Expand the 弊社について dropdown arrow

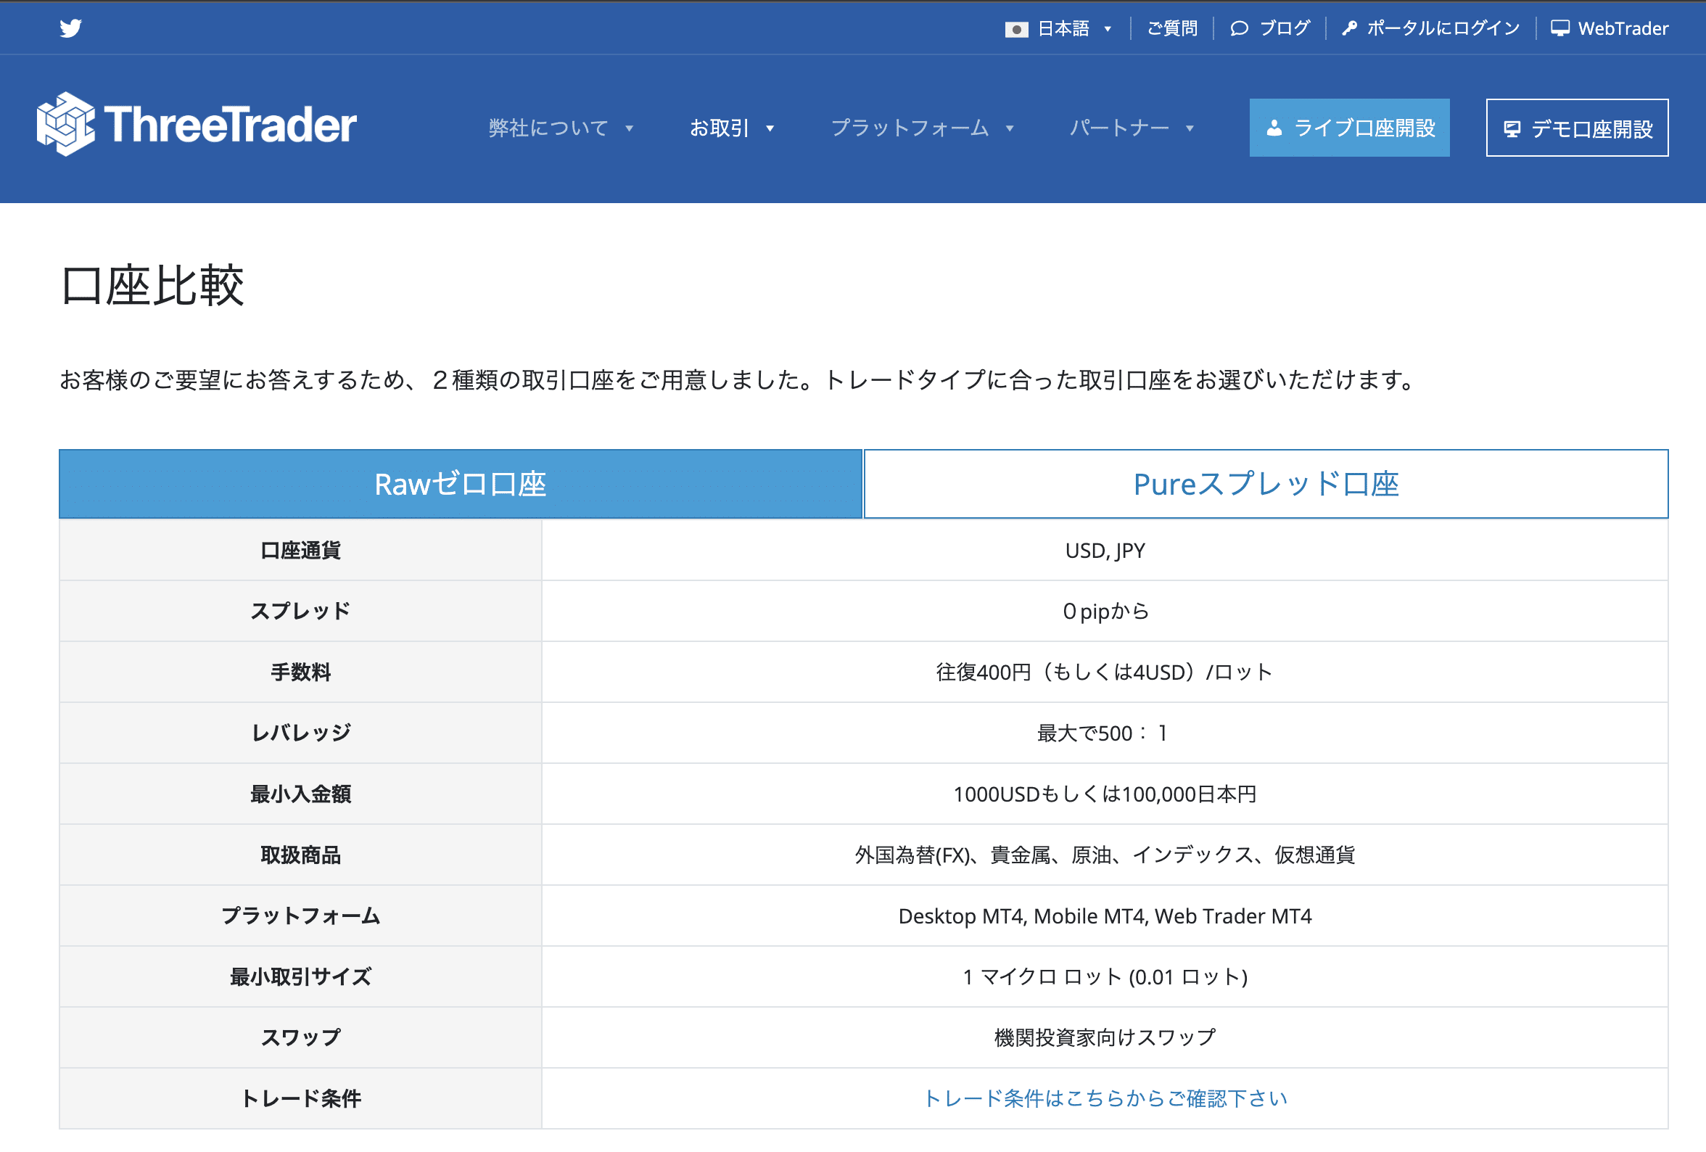click(629, 128)
